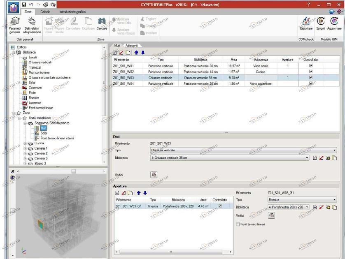Collapse the Unità immobiliare 1 tree node

19,117
